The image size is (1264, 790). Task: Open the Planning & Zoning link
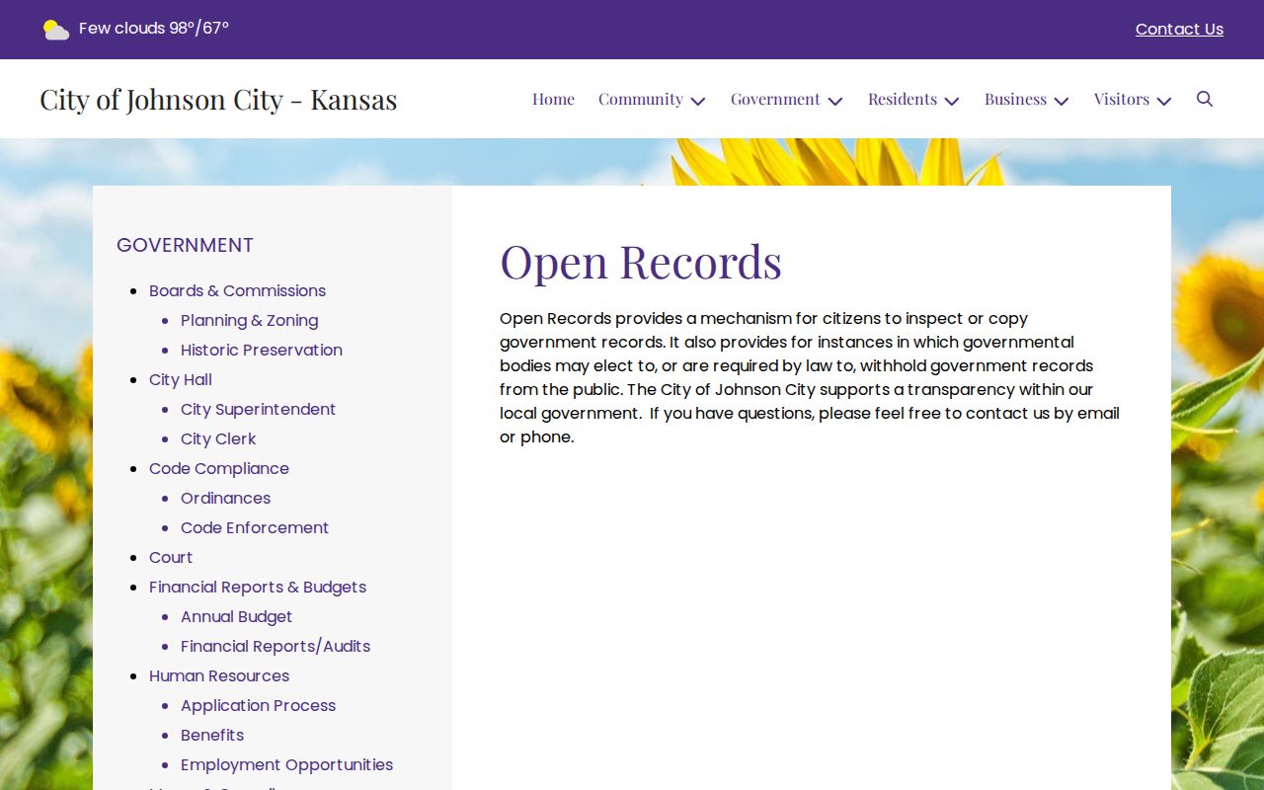click(249, 320)
